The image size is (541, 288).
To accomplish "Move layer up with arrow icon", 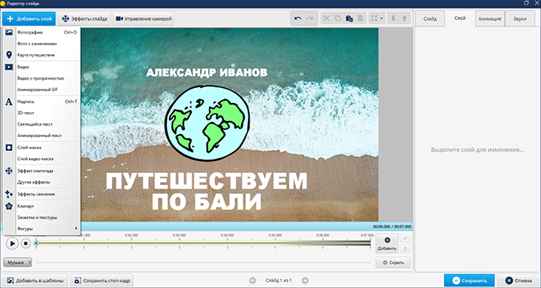I will [x=404, y=19].
